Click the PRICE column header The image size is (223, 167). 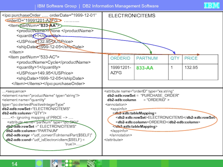coord(191,58)
